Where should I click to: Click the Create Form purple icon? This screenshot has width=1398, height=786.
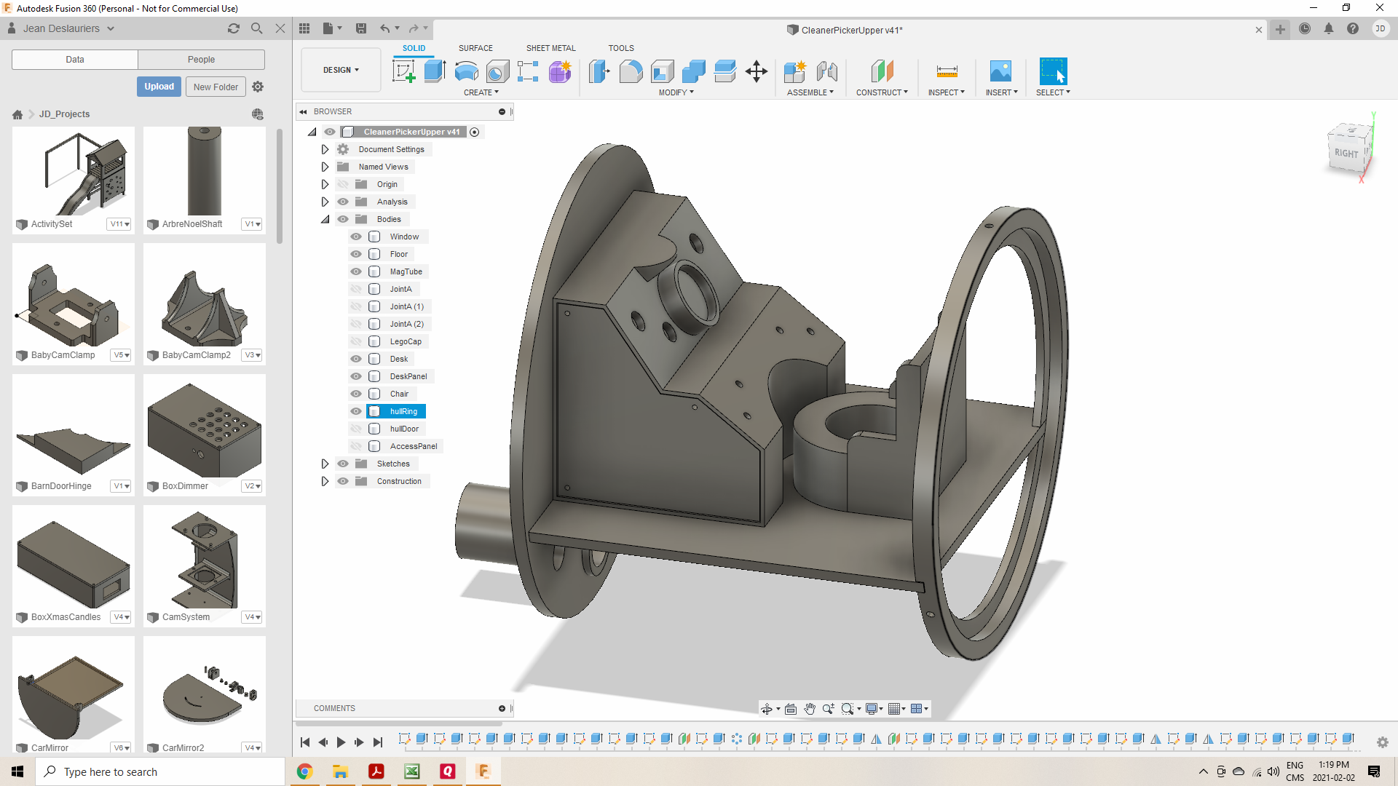560,71
